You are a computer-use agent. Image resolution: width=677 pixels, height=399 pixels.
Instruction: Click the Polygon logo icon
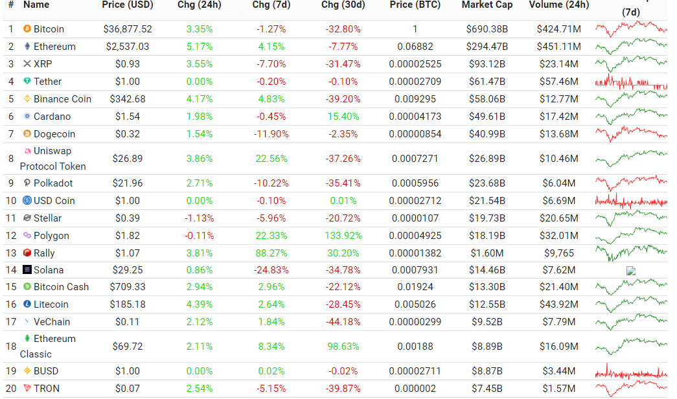[27, 235]
